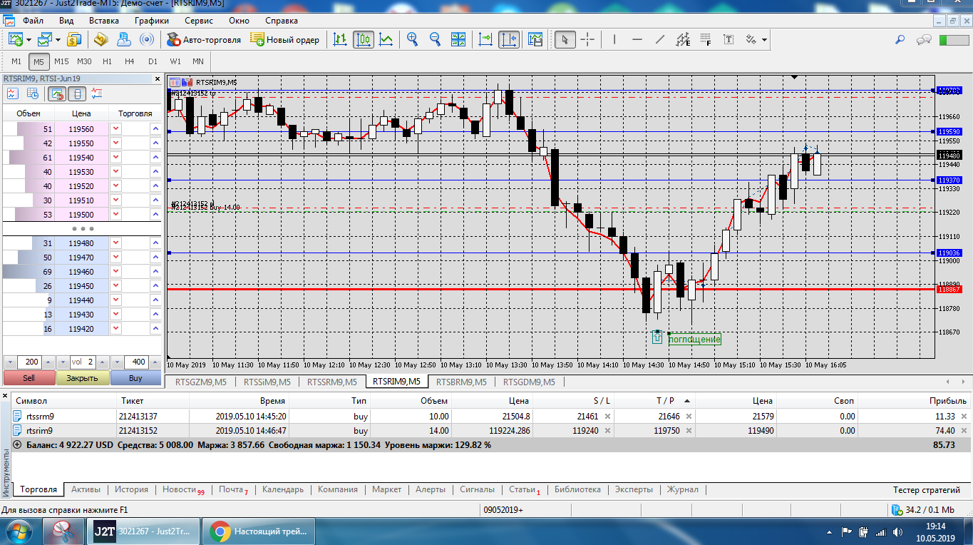Viewport: 973px width, 545px height.
Task: Click the zoom out magnifier icon
Action: pyautogui.click(x=434, y=40)
